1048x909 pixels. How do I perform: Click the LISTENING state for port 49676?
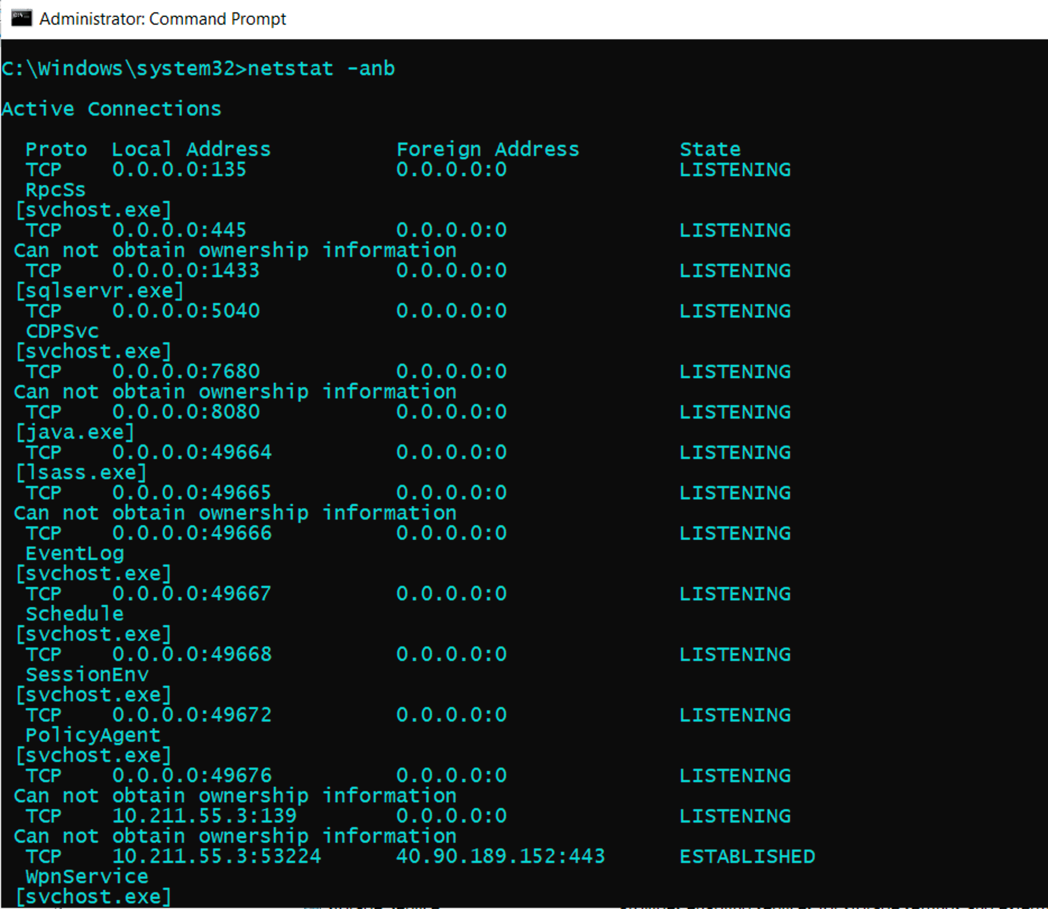pos(735,775)
